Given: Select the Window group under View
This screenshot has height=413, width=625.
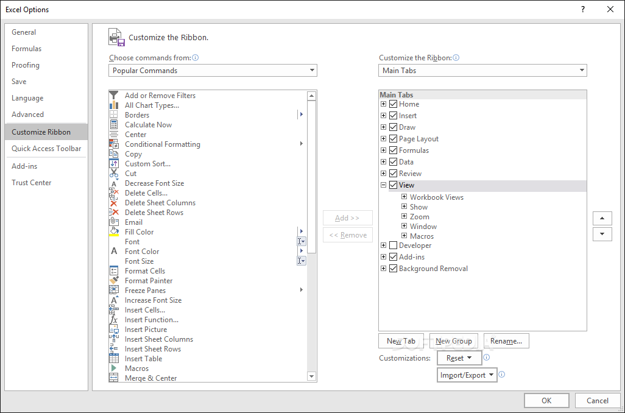Looking at the screenshot, I should pyautogui.click(x=423, y=227).
